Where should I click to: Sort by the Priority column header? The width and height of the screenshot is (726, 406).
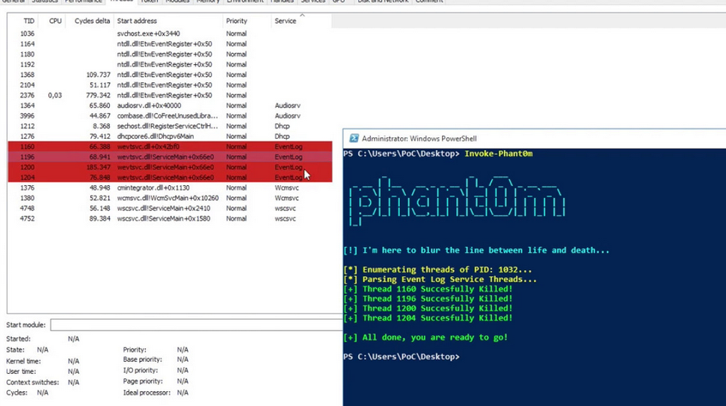pyautogui.click(x=236, y=21)
